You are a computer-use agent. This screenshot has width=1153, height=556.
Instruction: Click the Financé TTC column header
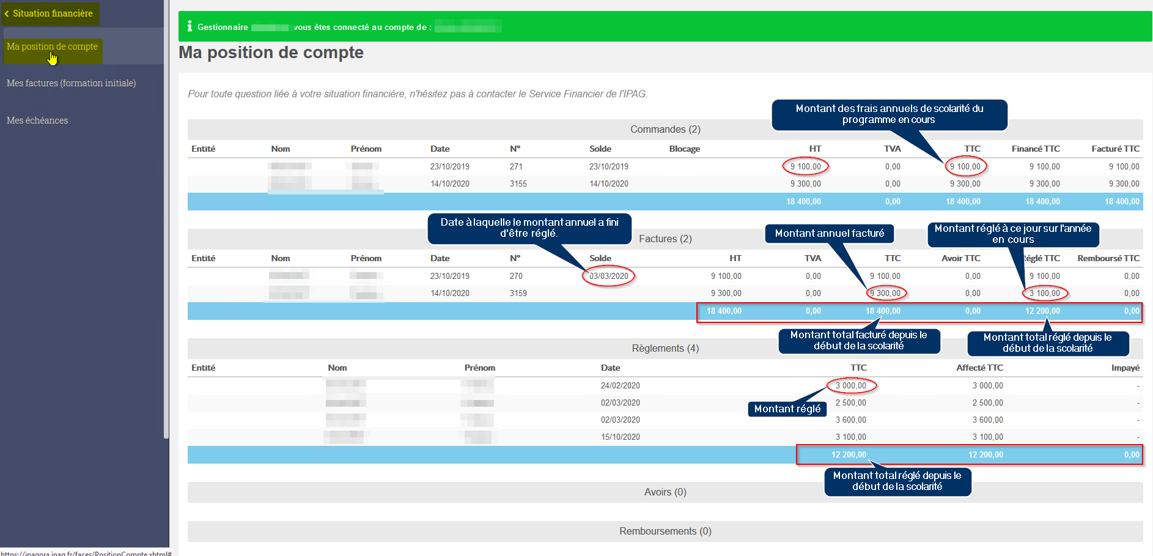1036,149
